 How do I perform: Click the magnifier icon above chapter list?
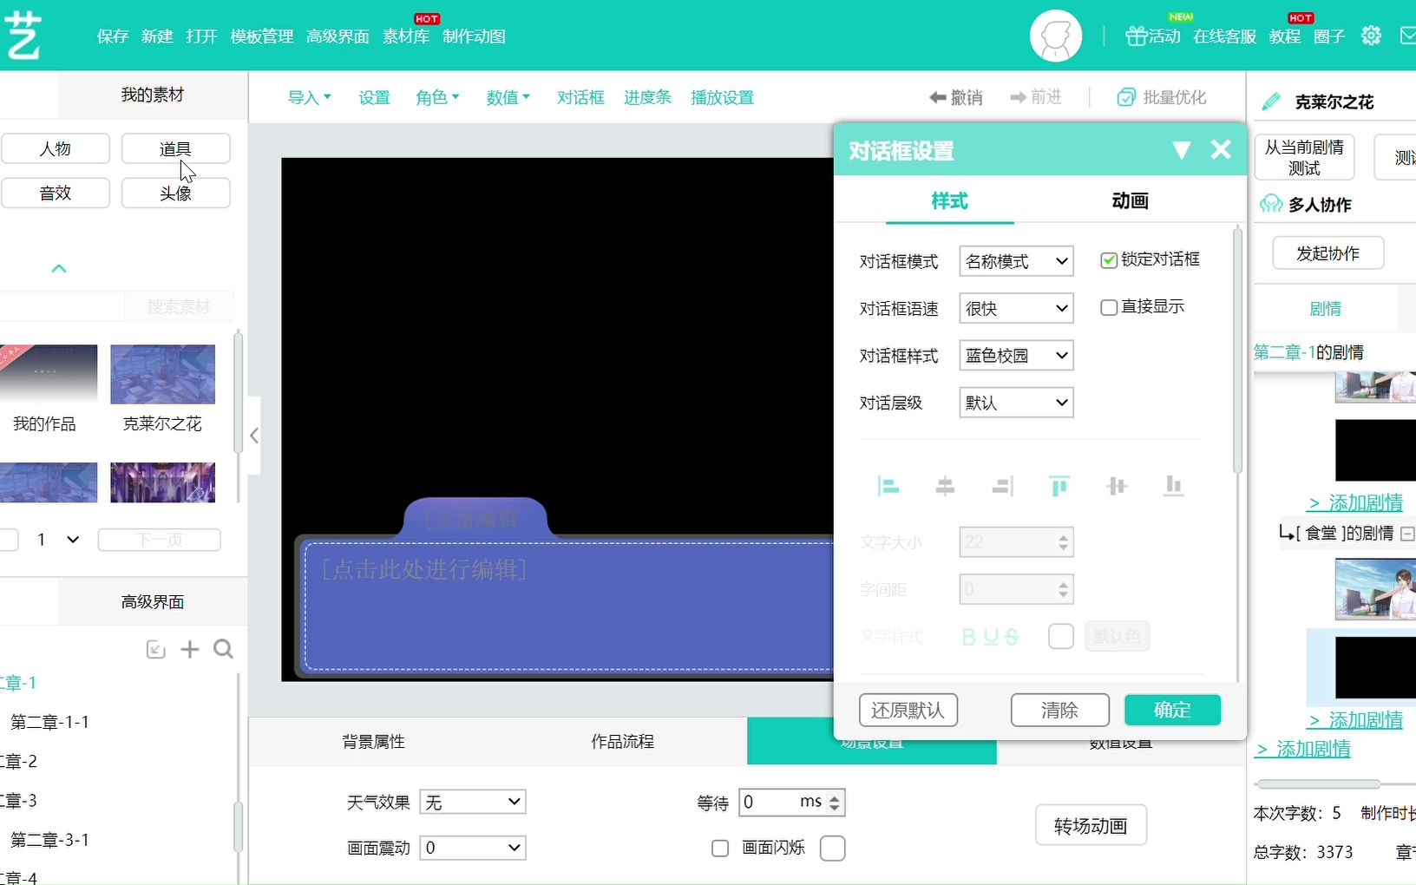223,650
